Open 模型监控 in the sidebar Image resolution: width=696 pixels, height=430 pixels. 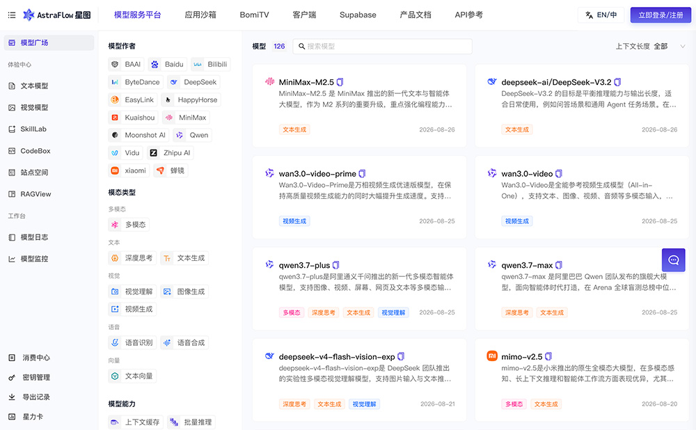coord(49,259)
